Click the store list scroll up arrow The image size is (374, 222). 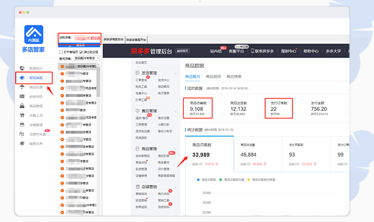tap(98, 65)
